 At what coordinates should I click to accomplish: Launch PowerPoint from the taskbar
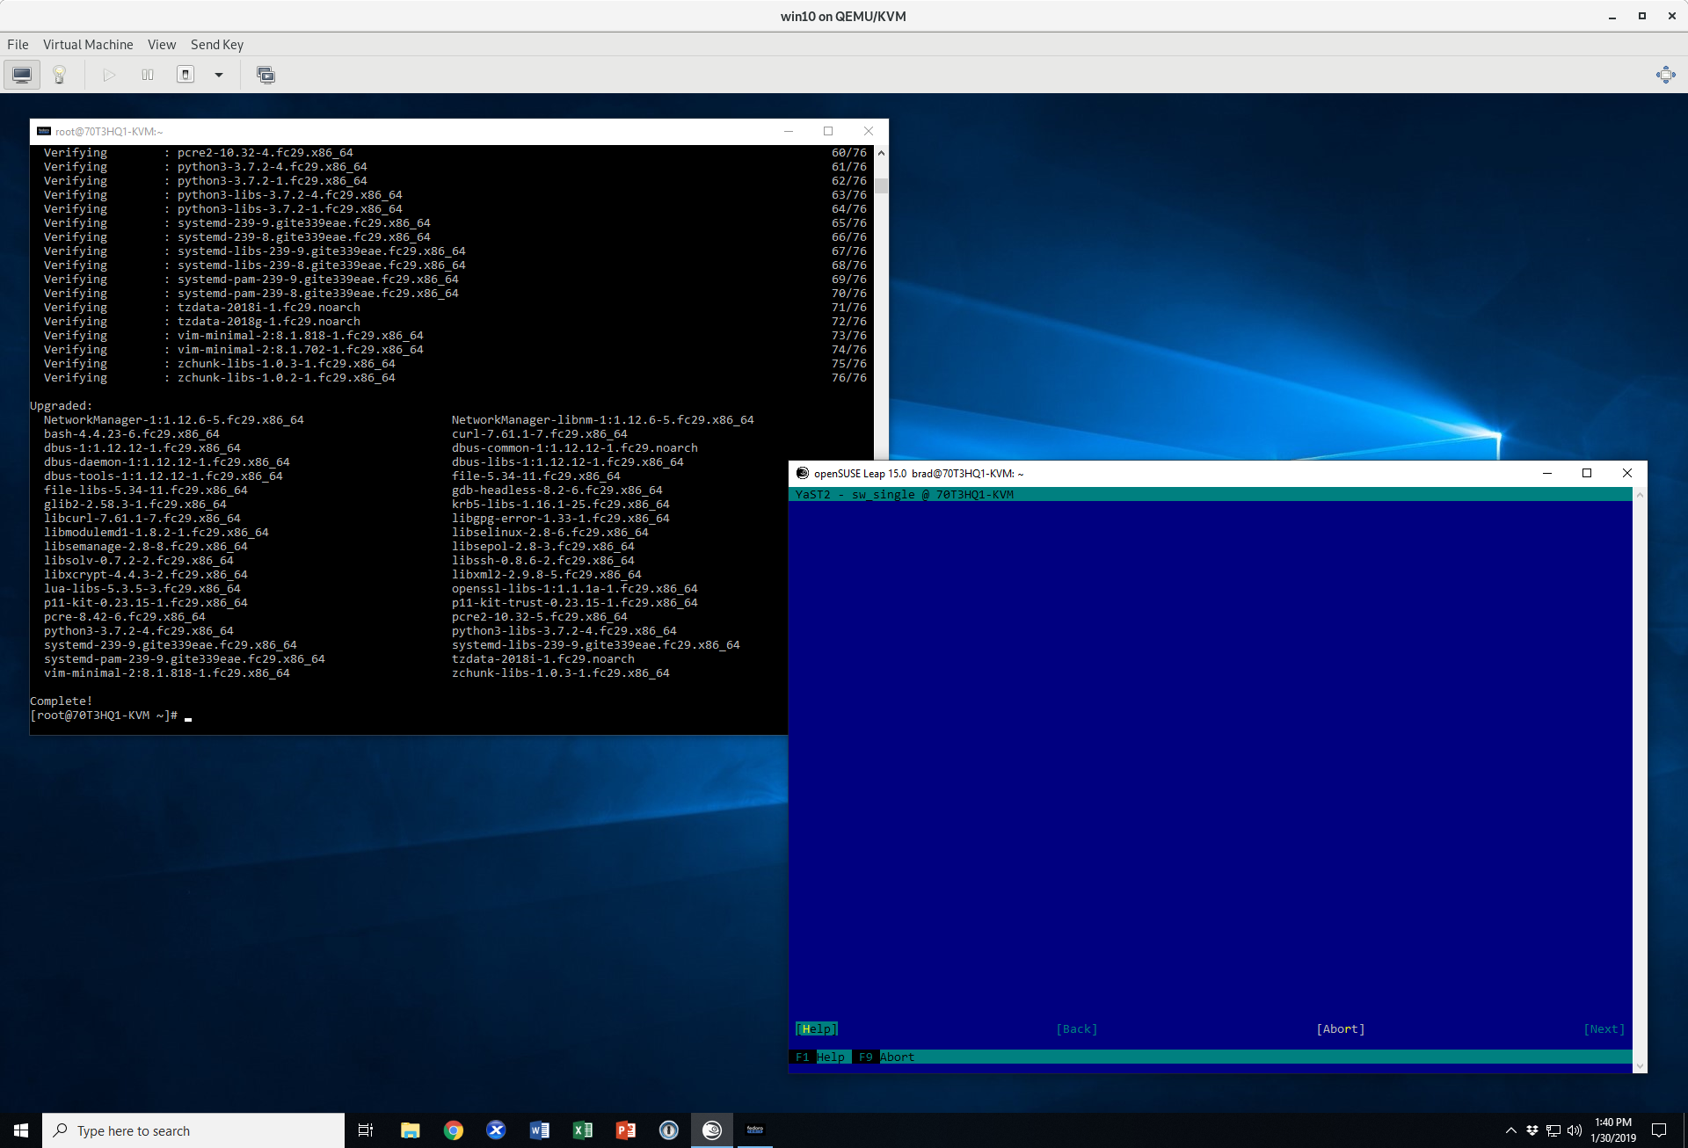(625, 1130)
